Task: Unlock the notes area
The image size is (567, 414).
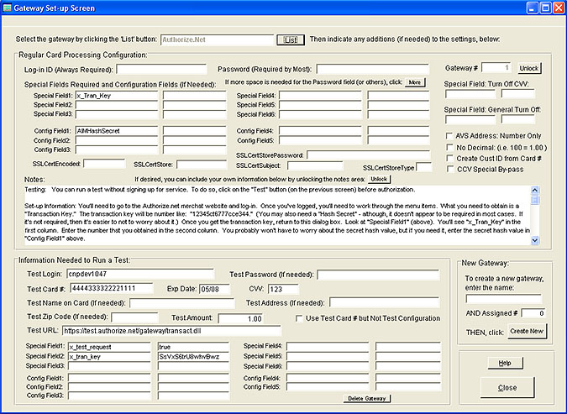Action: click(380, 179)
